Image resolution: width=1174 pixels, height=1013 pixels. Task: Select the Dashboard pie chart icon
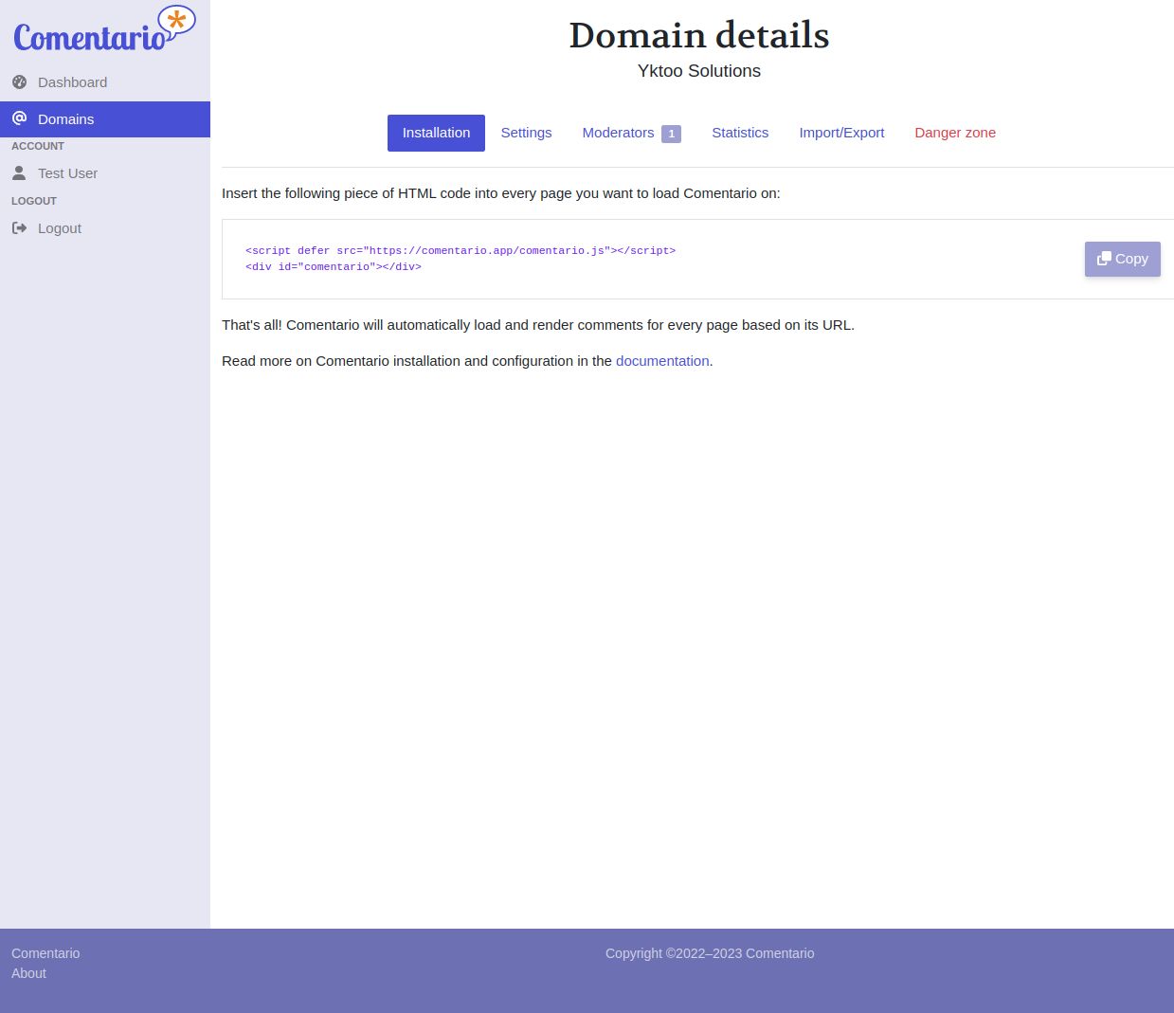[x=19, y=82]
